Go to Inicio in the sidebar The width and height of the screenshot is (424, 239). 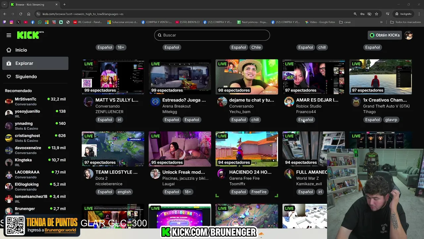(x=35, y=50)
